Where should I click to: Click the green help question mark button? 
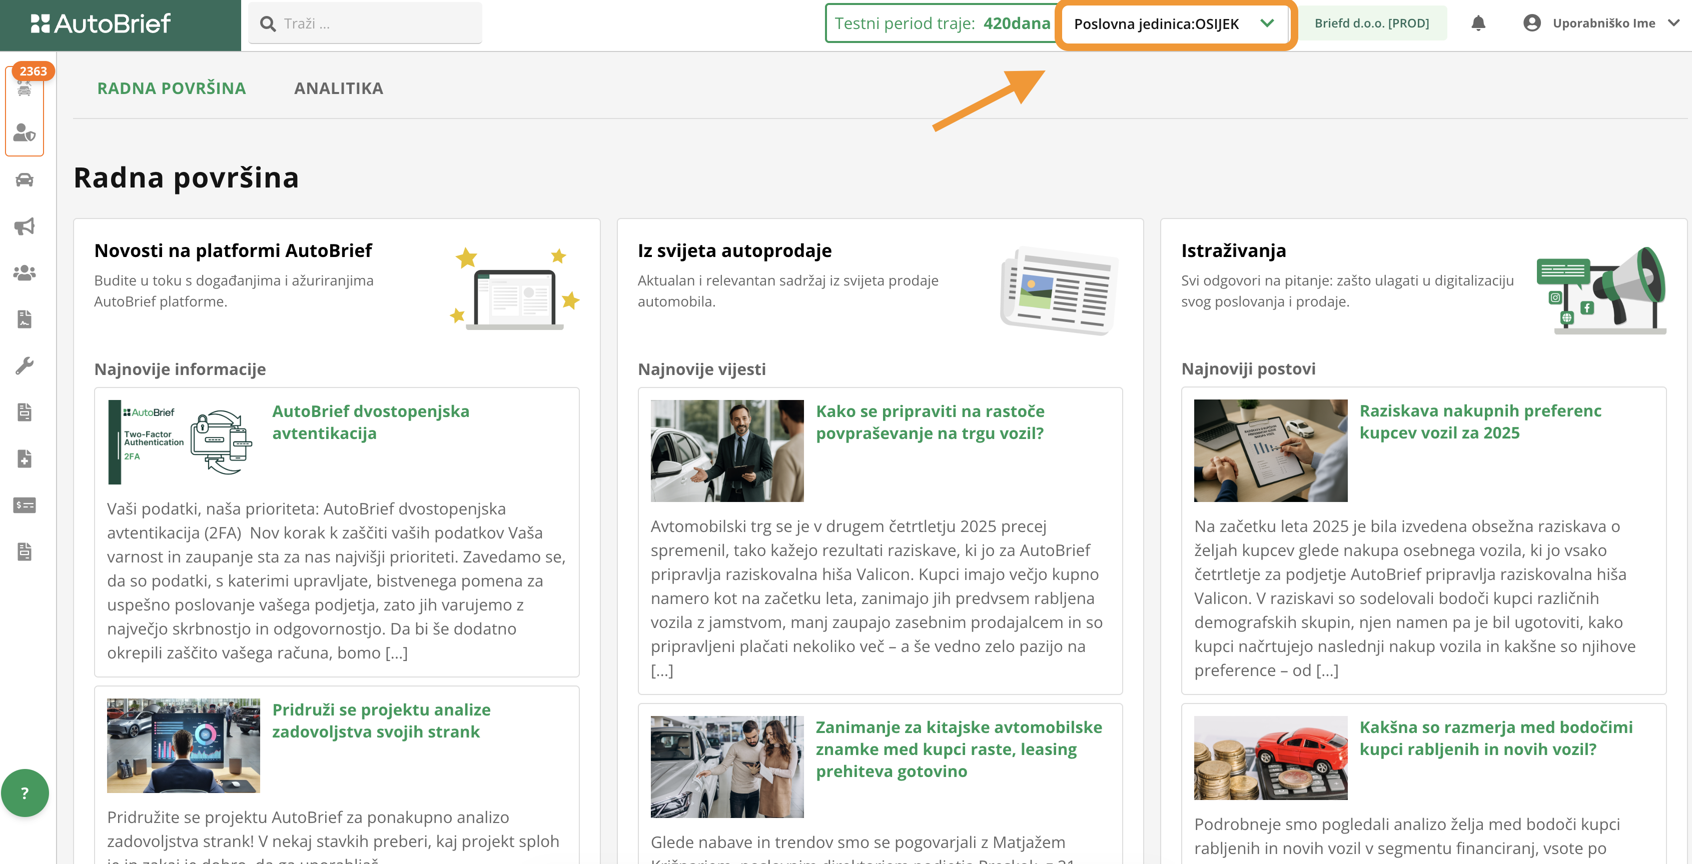(25, 793)
